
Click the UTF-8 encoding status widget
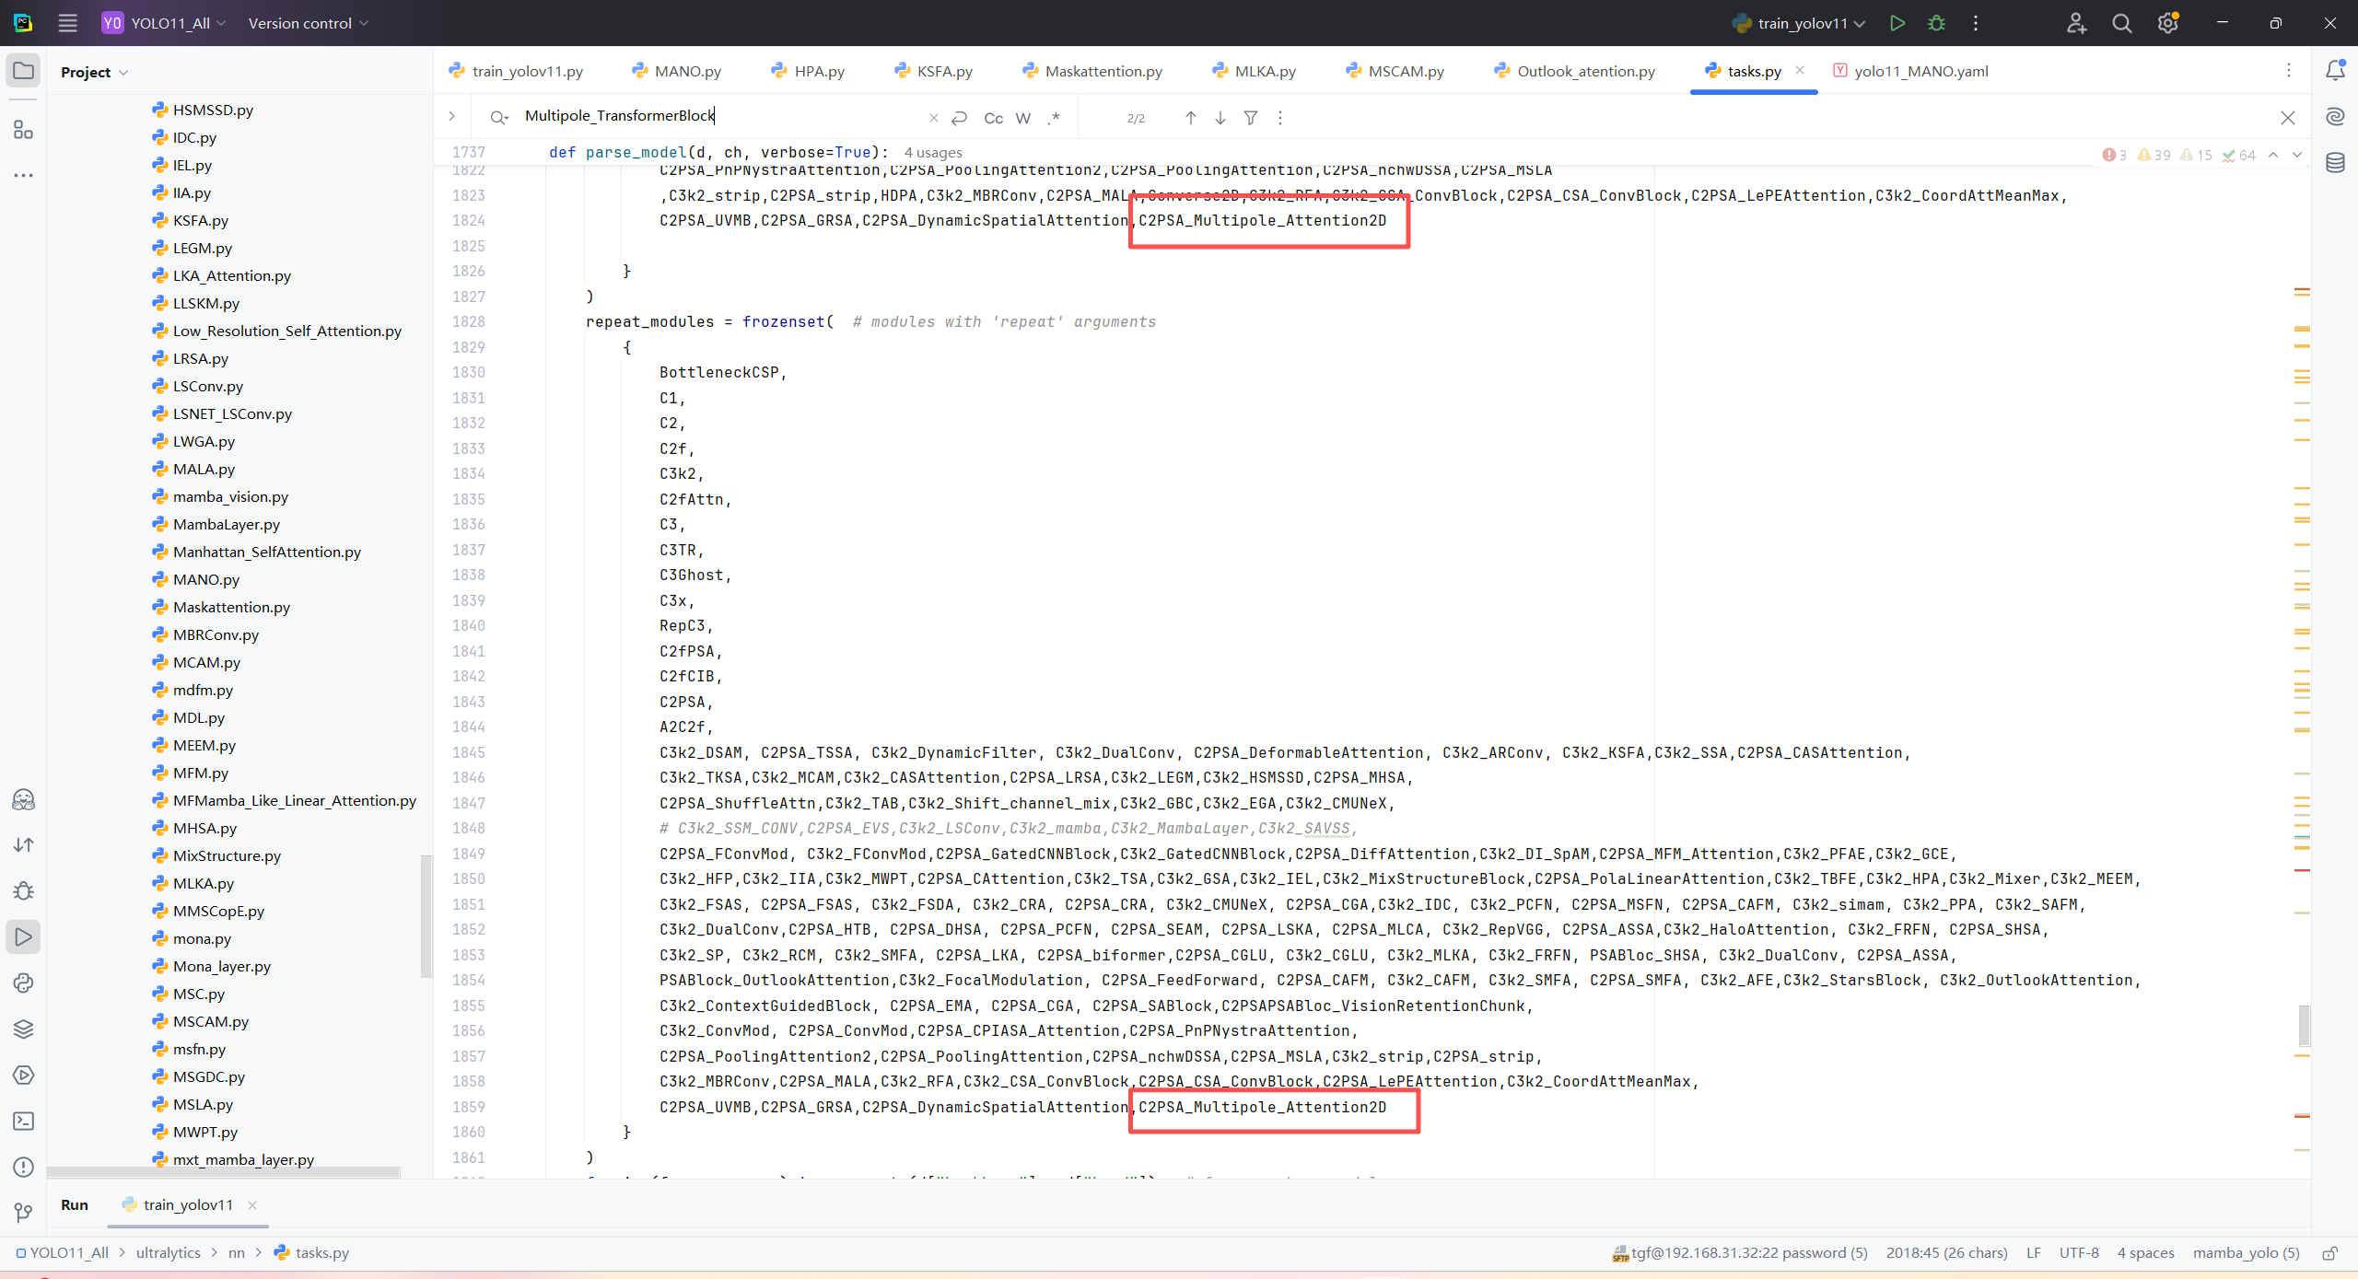2079,1252
